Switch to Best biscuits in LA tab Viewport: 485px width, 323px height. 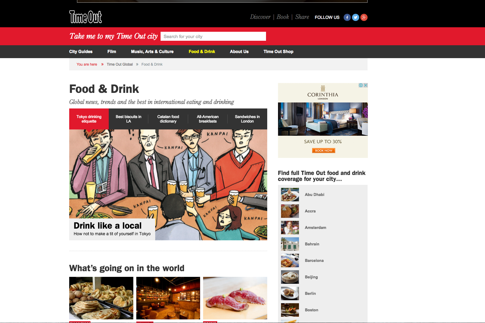click(x=129, y=119)
